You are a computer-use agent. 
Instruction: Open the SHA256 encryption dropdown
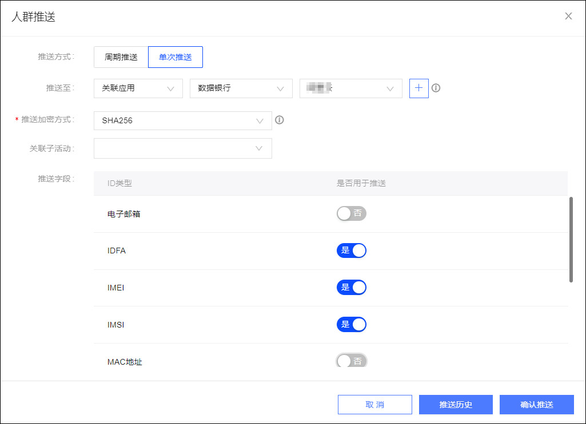[183, 121]
